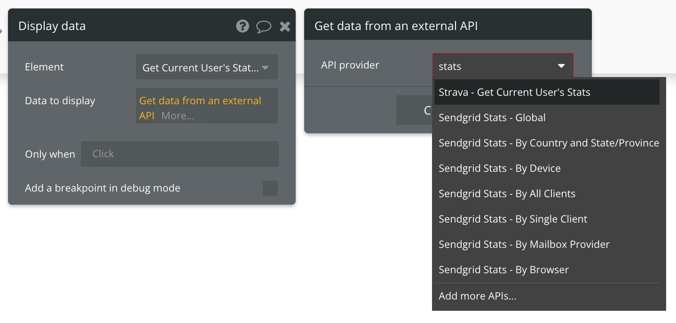The height and width of the screenshot is (323, 676).
Task: Choose Sendgrid Stats - By Country and State/Province
Action: [548, 143]
